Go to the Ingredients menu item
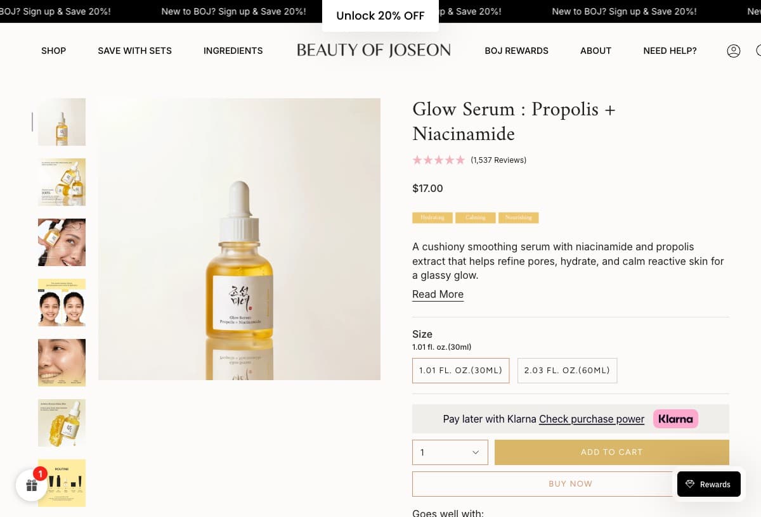The height and width of the screenshot is (517, 761). [x=233, y=51]
